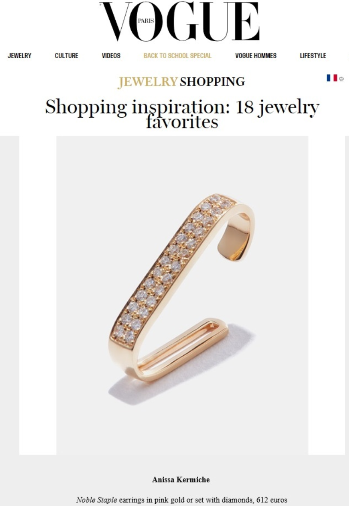Open the gold diamond earring photo
Screen dimensions: 349x506
point(182,295)
